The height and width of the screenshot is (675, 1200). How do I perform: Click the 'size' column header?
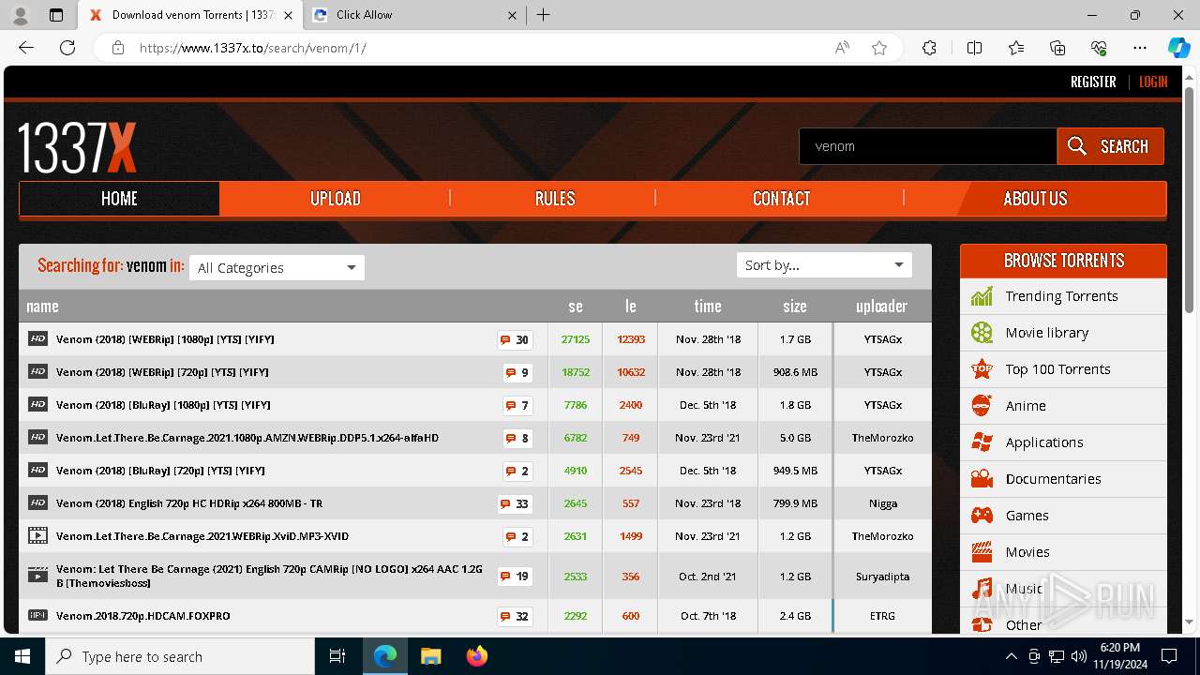(x=795, y=306)
